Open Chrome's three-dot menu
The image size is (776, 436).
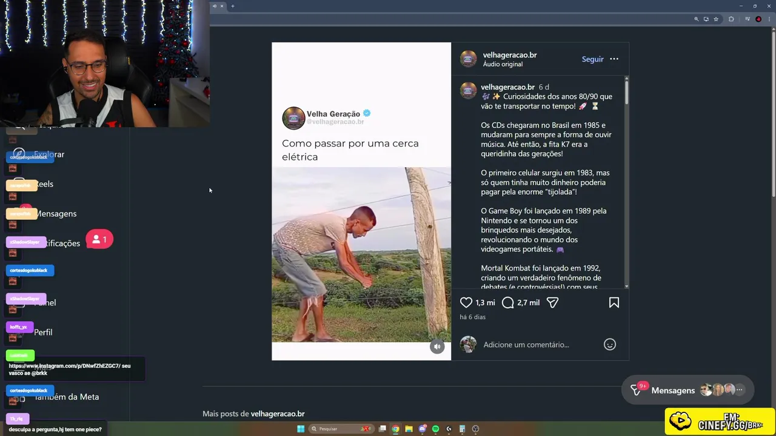769,19
